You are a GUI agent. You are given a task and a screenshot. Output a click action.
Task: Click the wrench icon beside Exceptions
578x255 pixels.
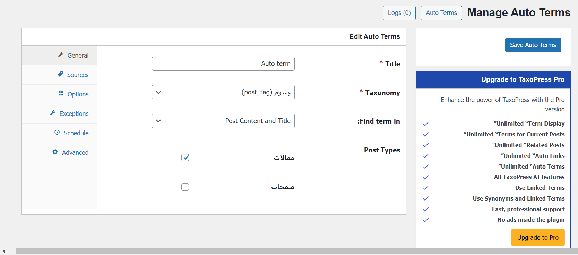tap(53, 113)
